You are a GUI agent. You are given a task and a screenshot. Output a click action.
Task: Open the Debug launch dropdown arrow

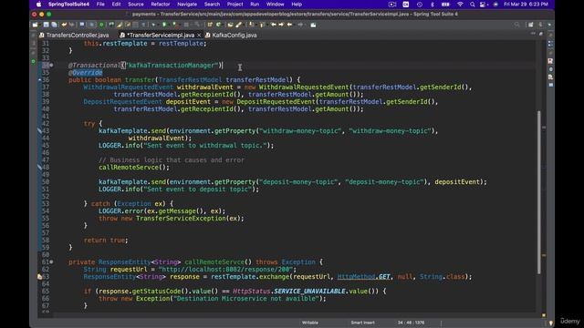click(158, 25)
